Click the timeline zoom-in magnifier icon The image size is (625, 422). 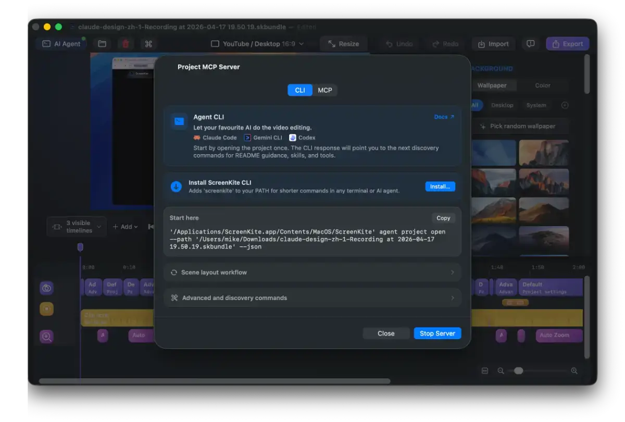[x=574, y=370]
